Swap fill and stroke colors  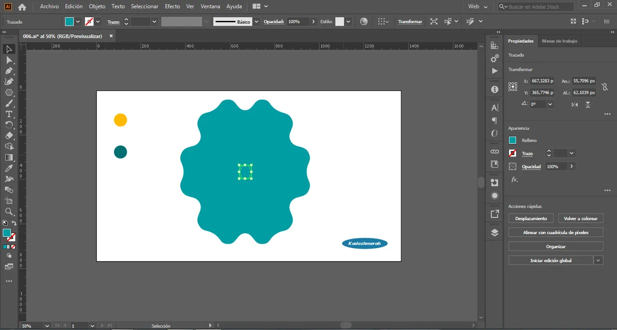pyautogui.click(x=14, y=223)
